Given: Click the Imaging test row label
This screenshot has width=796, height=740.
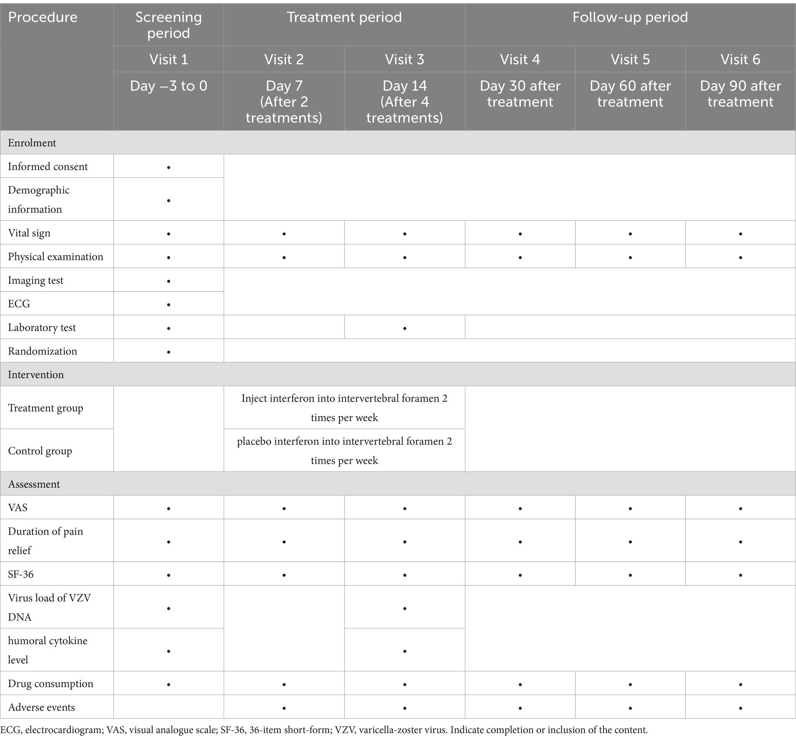Looking at the screenshot, I should [36, 280].
